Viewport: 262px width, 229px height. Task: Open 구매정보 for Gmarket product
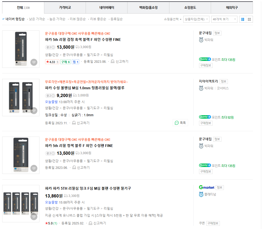pos(213,223)
